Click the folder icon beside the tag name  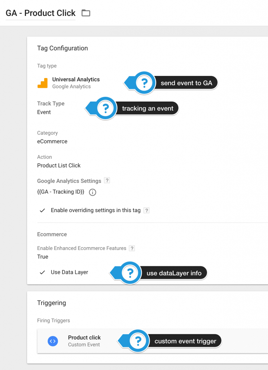(85, 13)
